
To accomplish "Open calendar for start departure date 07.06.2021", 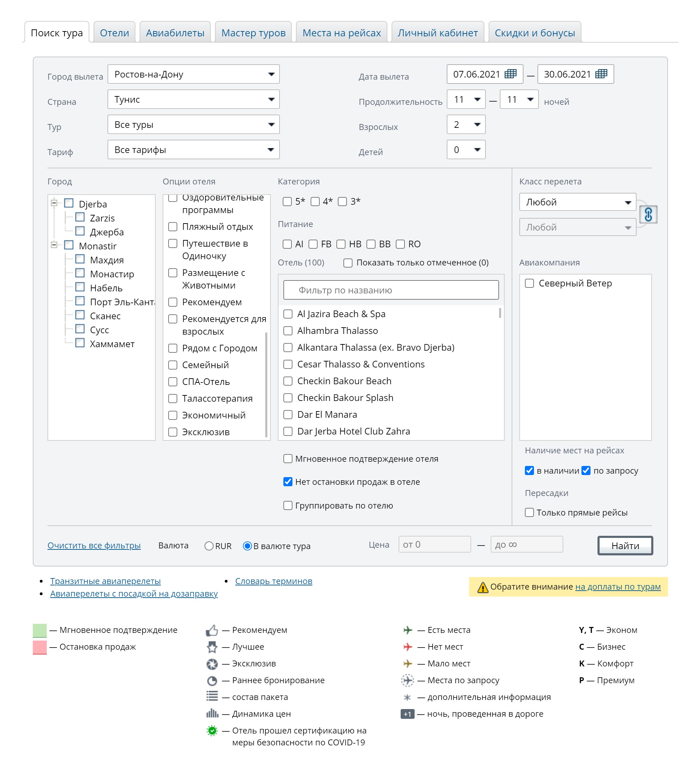I will (510, 74).
